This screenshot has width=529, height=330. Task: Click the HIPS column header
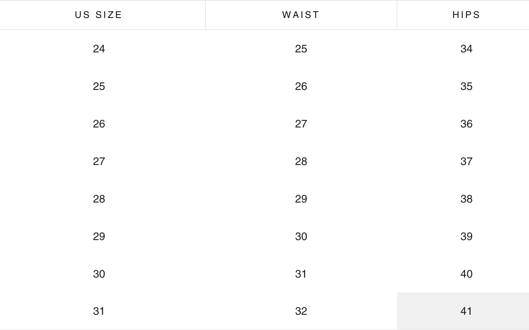466,15
